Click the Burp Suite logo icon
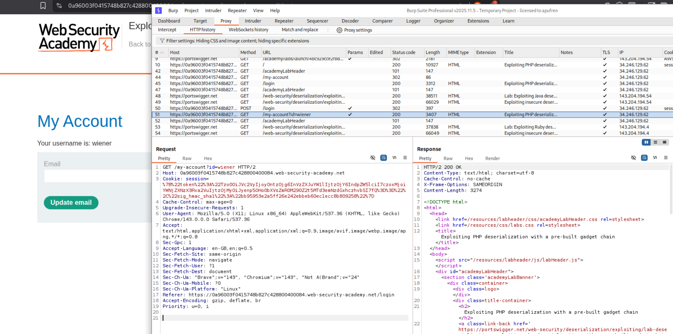673x334 pixels. coord(159,11)
